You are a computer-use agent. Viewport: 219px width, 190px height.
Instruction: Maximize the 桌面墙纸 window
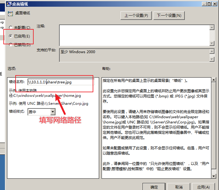click(209, 4)
